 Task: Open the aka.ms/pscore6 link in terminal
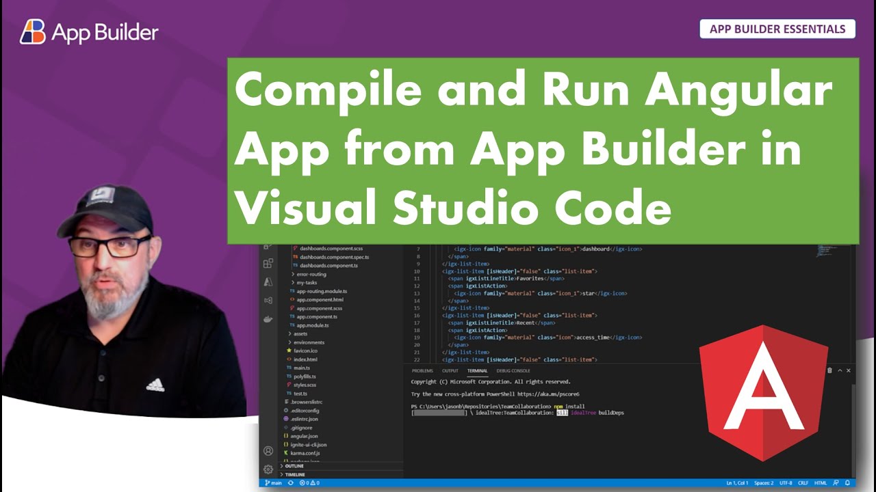click(549, 394)
